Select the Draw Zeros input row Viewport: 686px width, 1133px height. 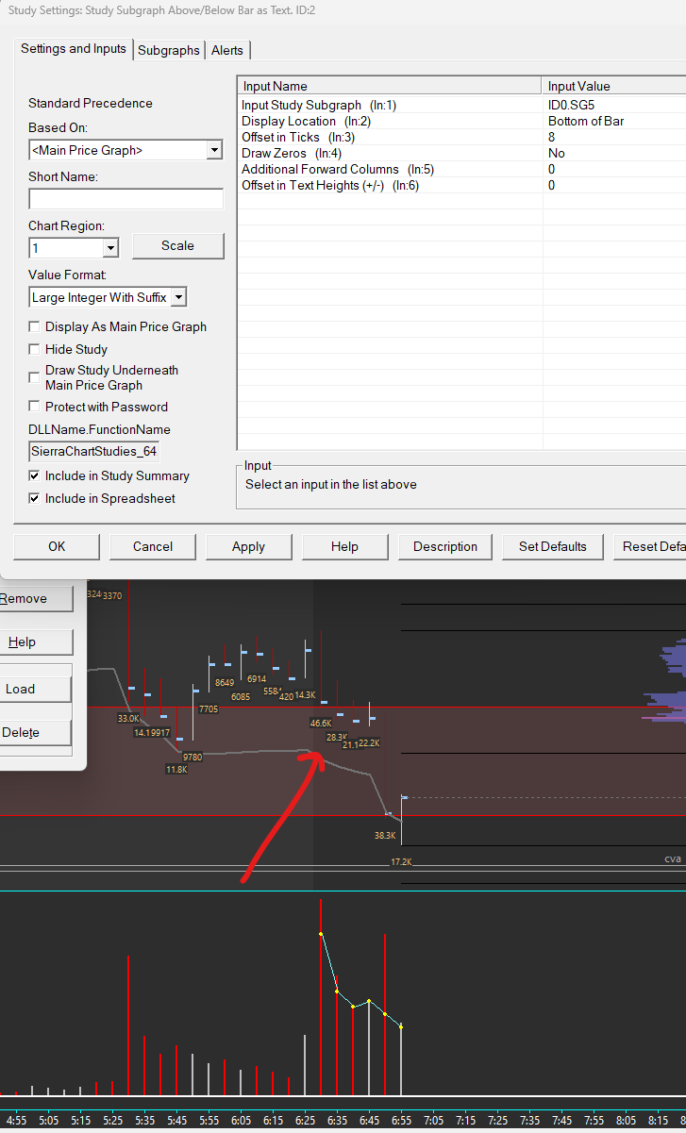pyautogui.click(x=461, y=153)
